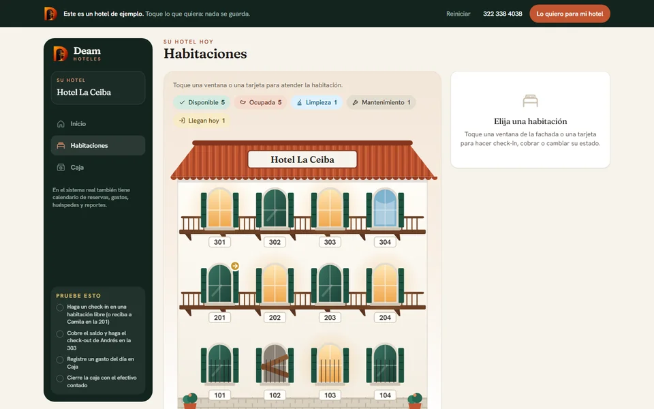The height and width of the screenshot is (409, 654).
Task: Click the 301 room number label
Action: 220,242
